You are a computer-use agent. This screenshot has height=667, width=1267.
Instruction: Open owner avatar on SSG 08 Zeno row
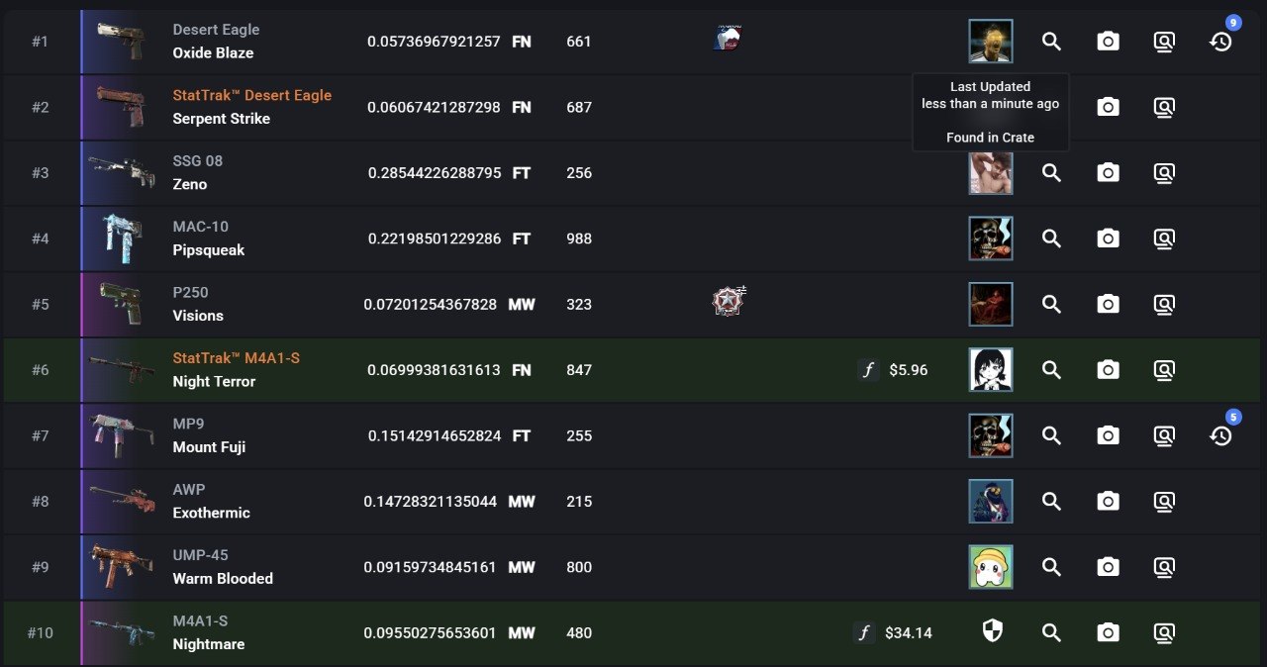[x=991, y=173]
